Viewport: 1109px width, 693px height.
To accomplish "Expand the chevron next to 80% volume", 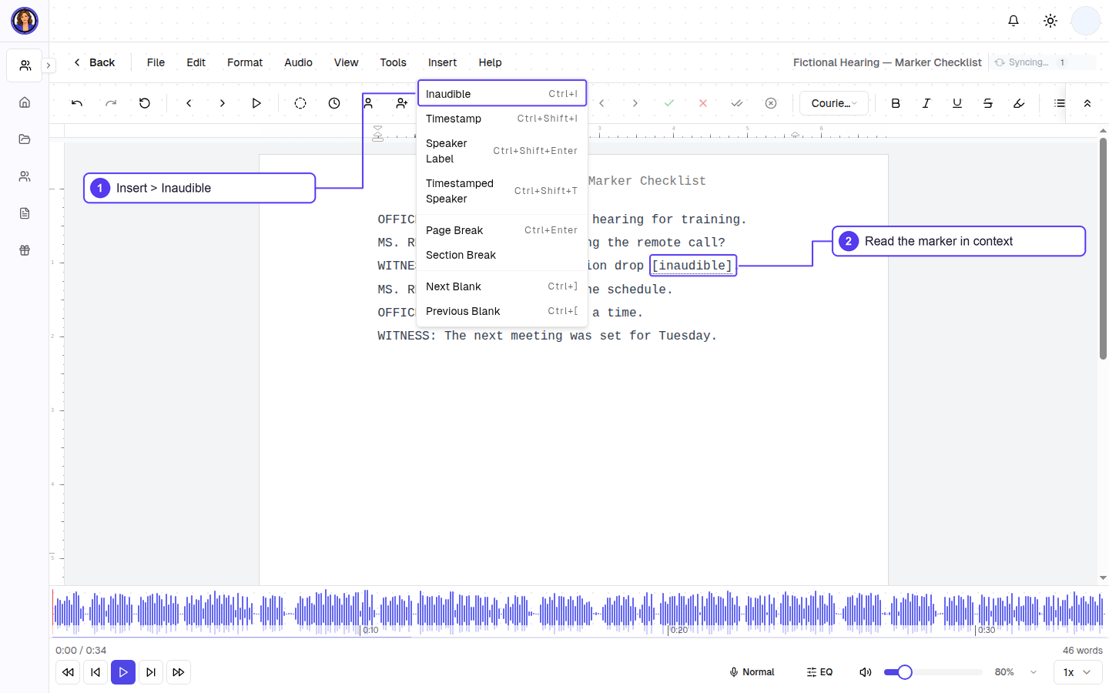I will point(1034,672).
